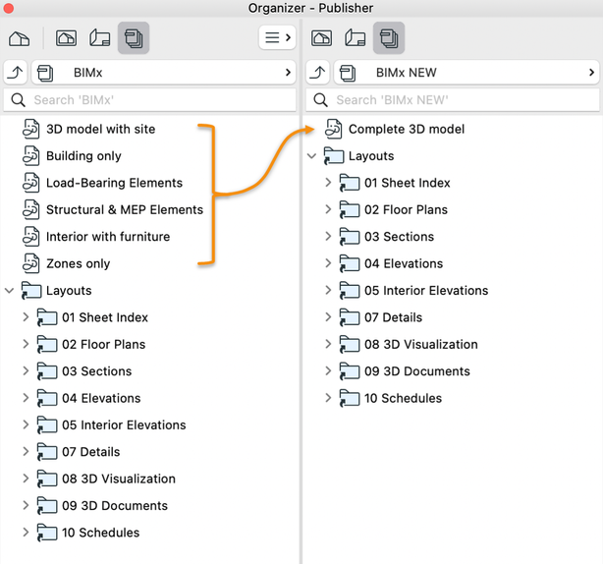The image size is (603, 564).
Task: Expand 04 Elevations in right panel
Action: [x=328, y=263]
